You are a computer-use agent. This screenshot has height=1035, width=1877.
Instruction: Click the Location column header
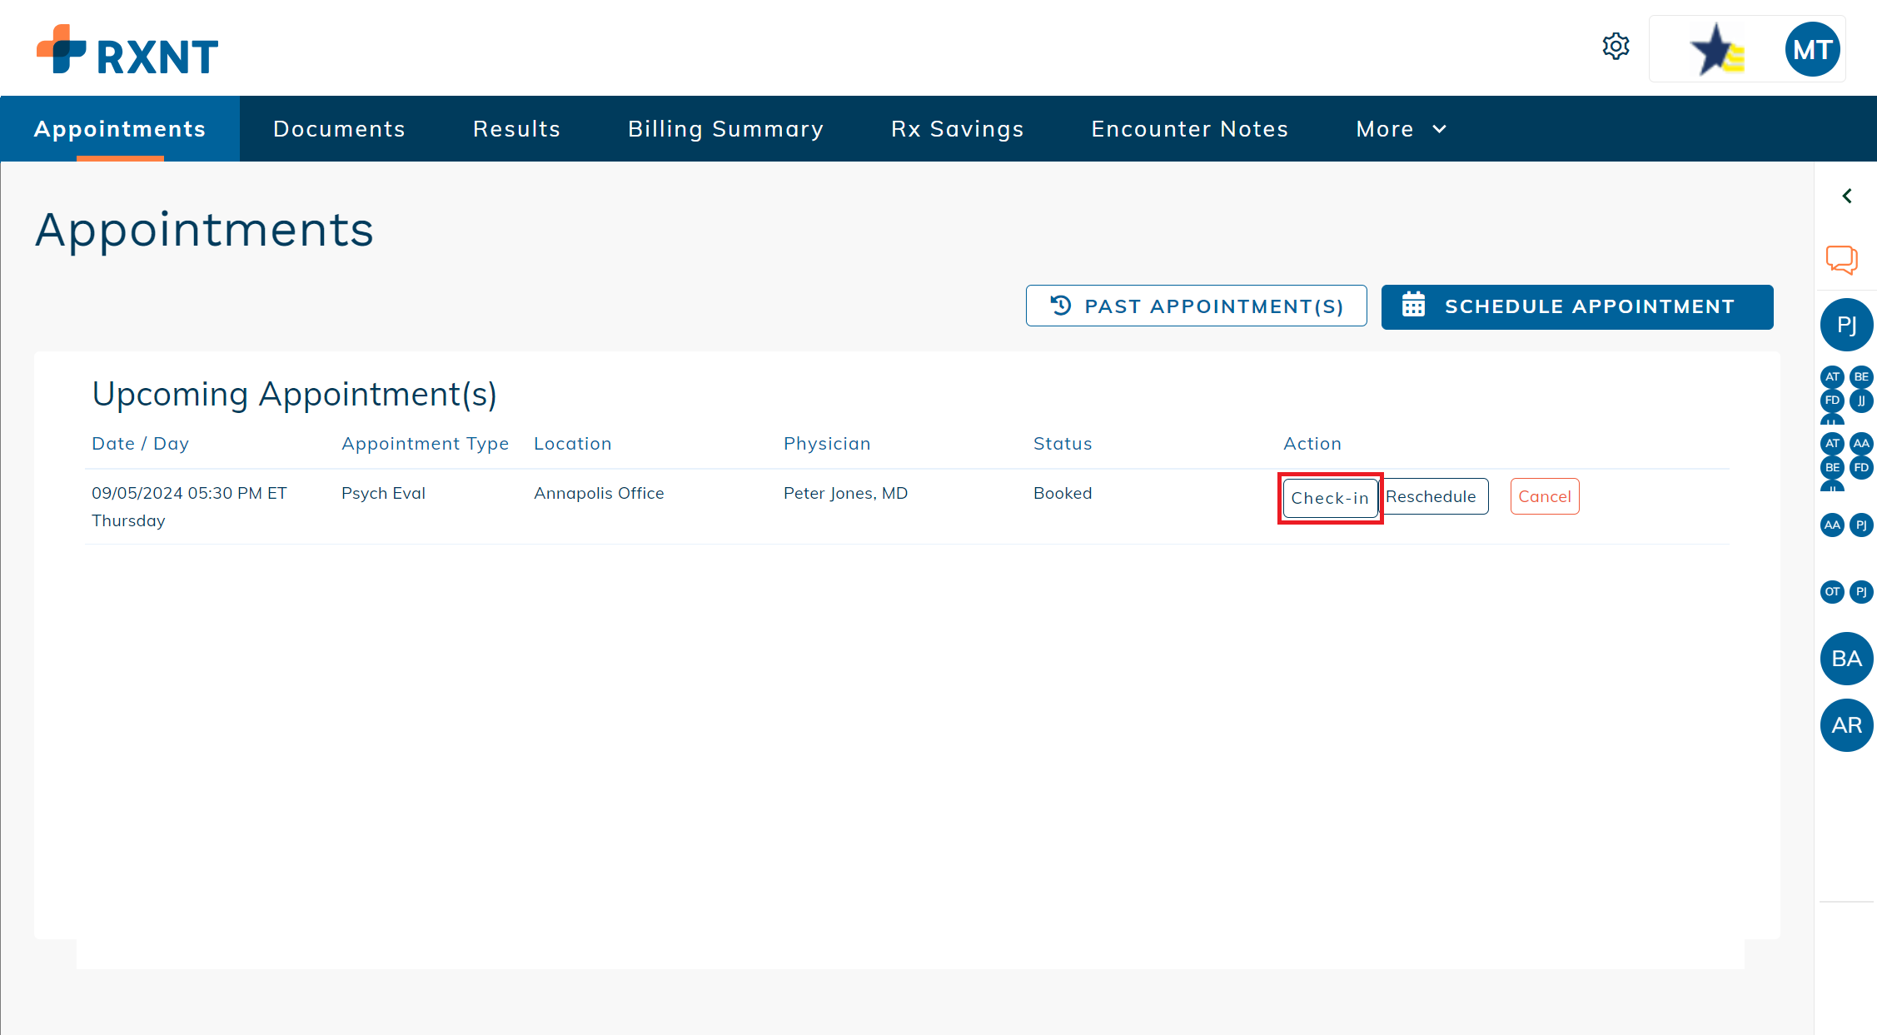point(573,444)
